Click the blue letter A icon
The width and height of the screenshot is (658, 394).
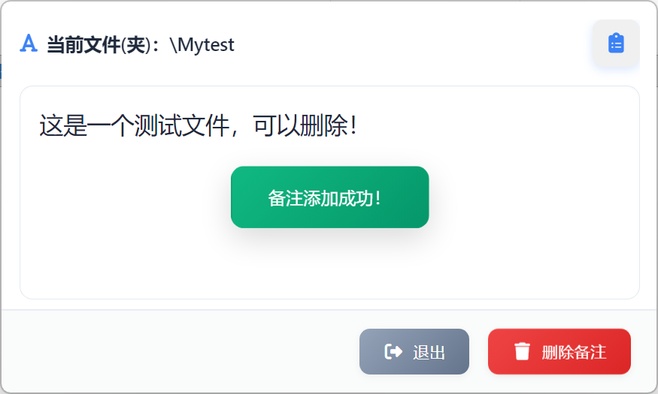(29, 43)
